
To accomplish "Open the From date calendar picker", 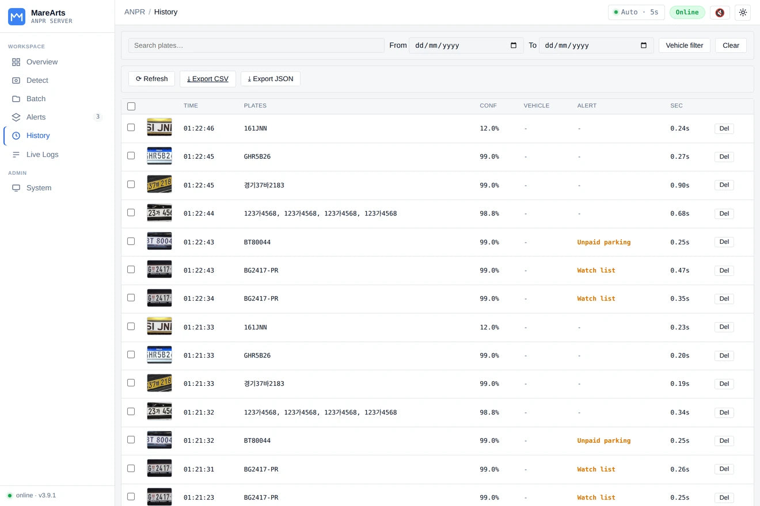I will coord(514,45).
